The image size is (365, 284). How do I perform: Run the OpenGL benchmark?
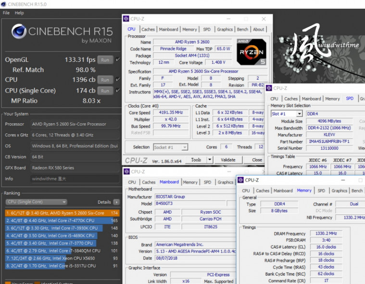[x=105, y=60]
